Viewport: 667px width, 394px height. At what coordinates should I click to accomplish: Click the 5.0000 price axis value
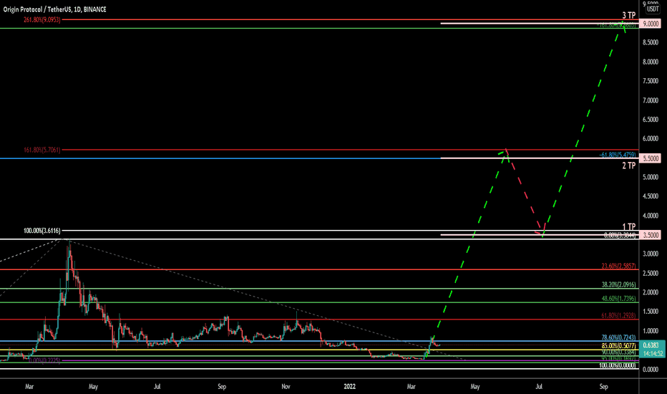coord(651,177)
